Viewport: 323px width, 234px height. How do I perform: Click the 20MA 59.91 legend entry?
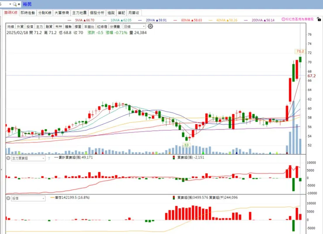152,20
